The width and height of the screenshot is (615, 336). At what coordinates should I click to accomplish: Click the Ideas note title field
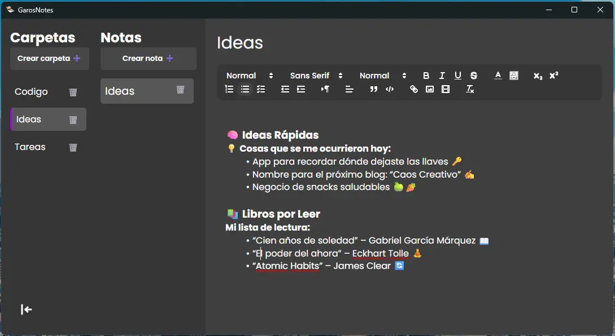click(240, 43)
